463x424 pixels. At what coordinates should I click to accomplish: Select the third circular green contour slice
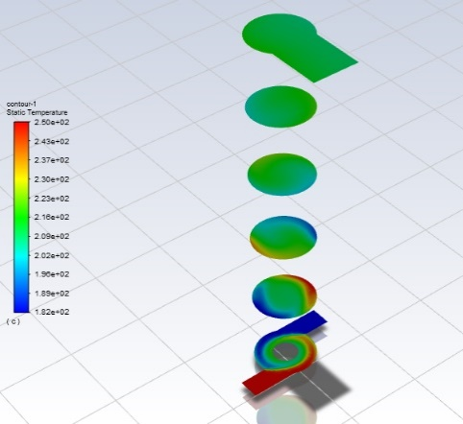coord(282,175)
